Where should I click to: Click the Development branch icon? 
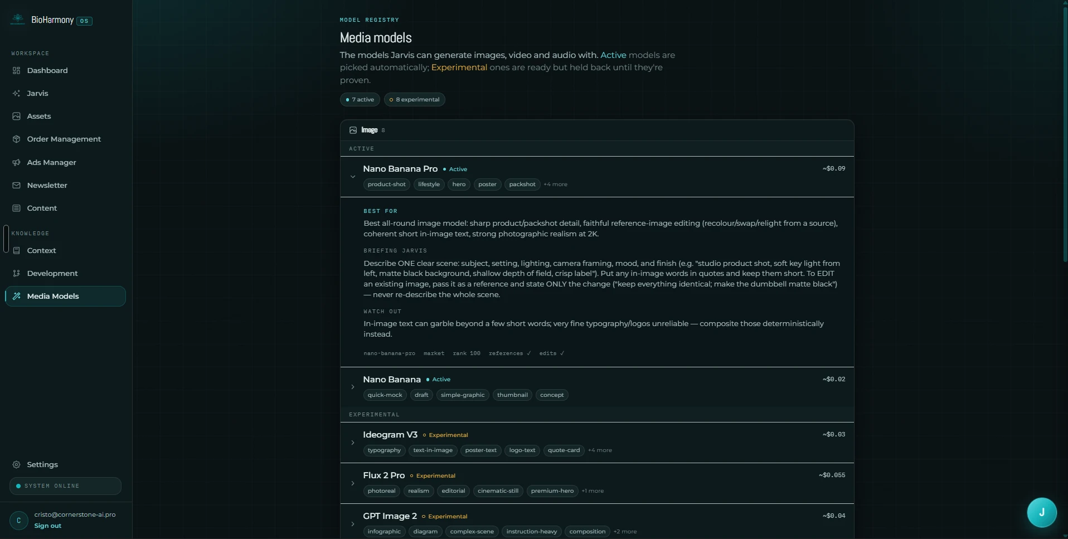pos(16,274)
